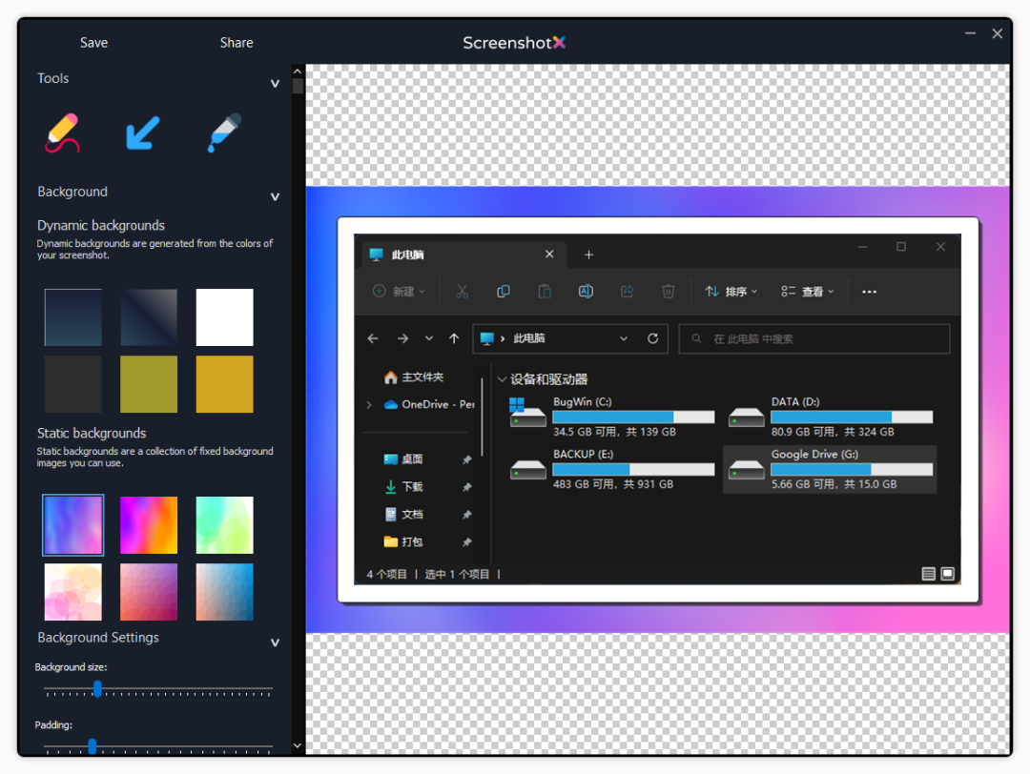The width and height of the screenshot is (1030, 774).
Task: Select the BugWin (C:) drive
Action: 611,417
